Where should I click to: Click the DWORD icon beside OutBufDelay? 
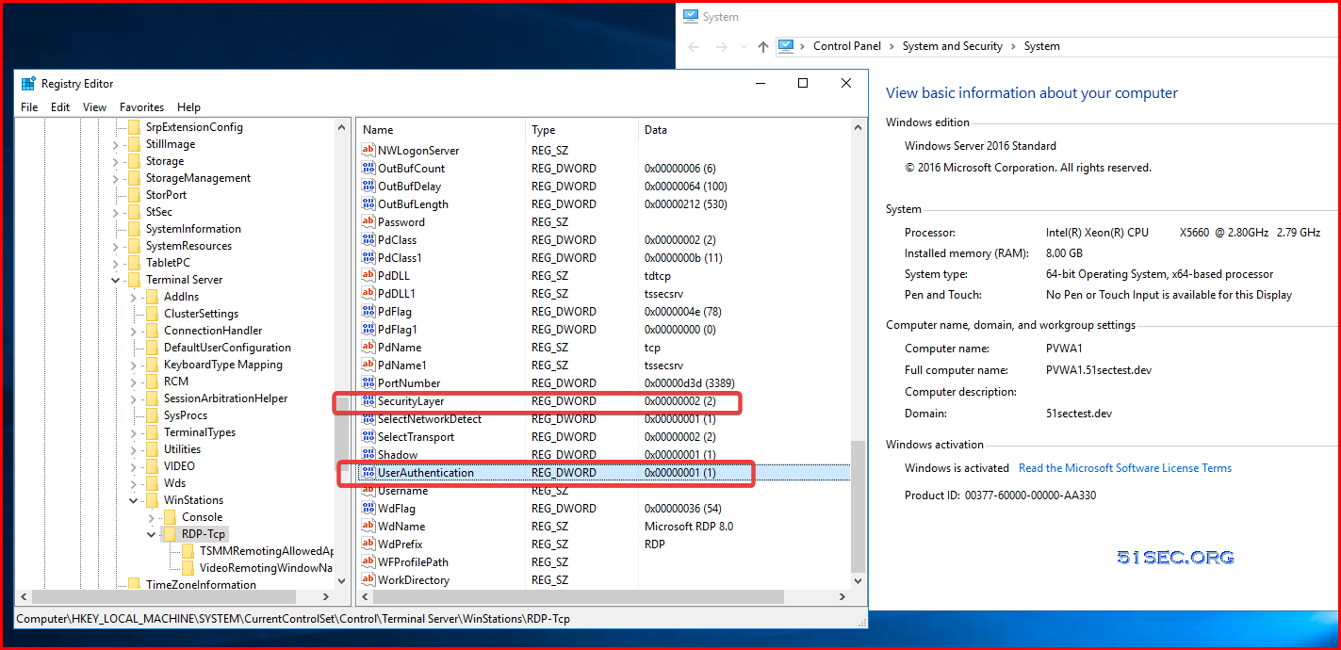point(368,187)
